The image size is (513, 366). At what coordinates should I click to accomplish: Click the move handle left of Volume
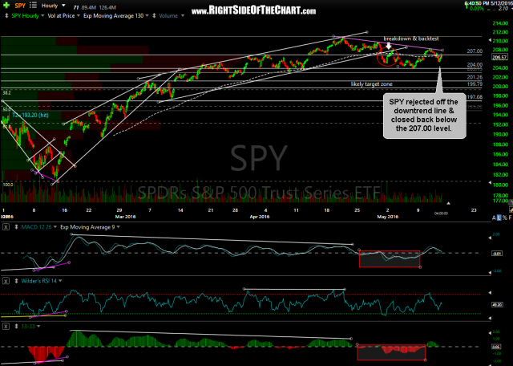pyautogui.click(x=154, y=15)
